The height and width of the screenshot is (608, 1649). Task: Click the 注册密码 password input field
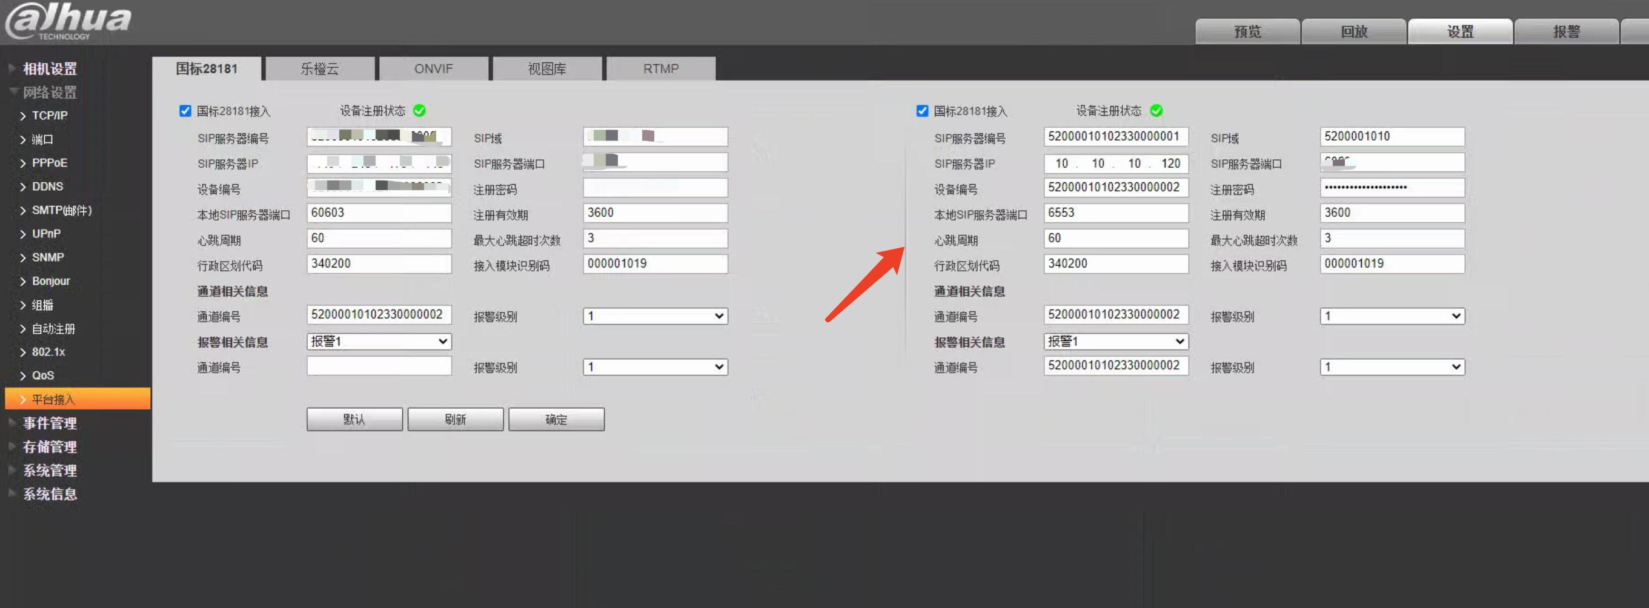point(654,188)
